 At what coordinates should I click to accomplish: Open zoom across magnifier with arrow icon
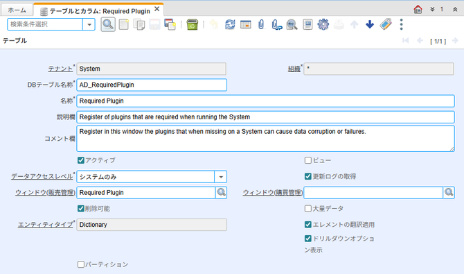pyautogui.click(x=292, y=24)
